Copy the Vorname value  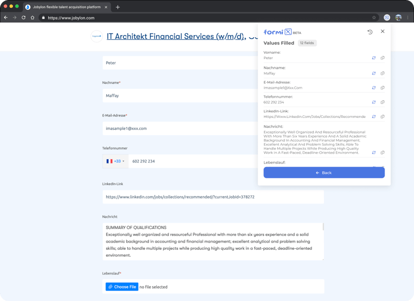pos(382,58)
